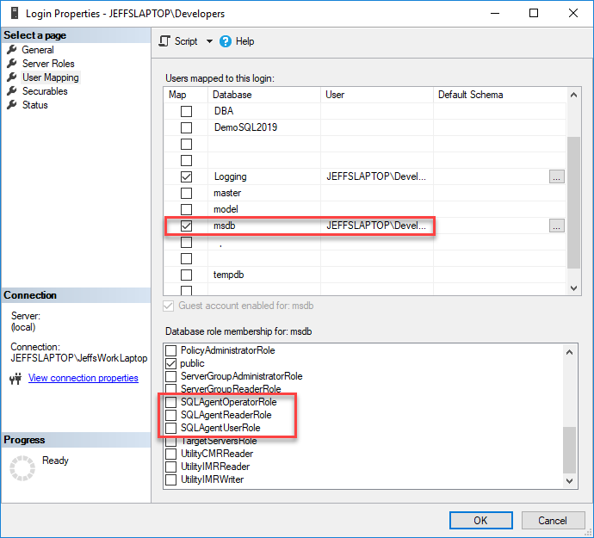Open the Securables page
This screenshot has height=538, width=594.
(45, 91)
